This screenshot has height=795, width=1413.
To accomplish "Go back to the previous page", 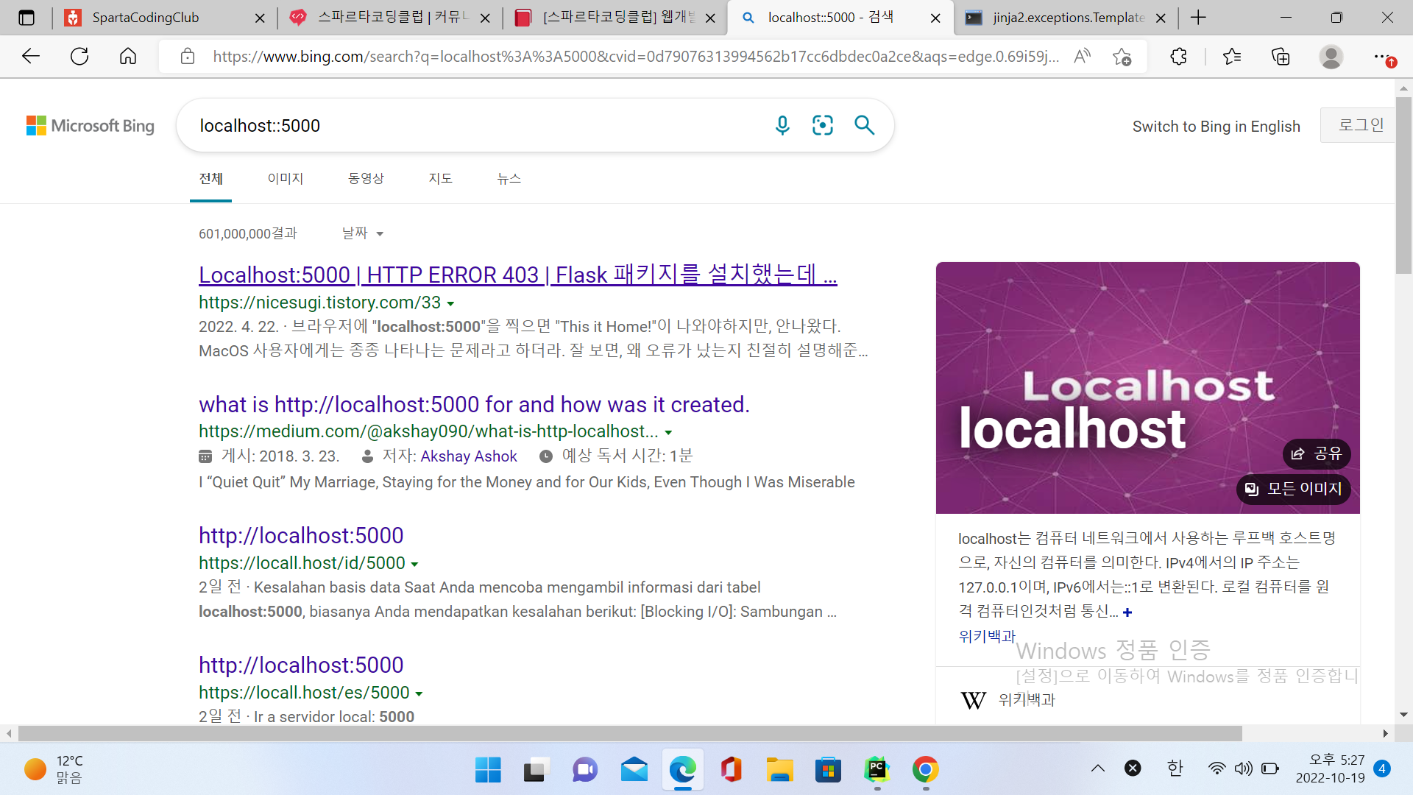I will pos(31,56).
